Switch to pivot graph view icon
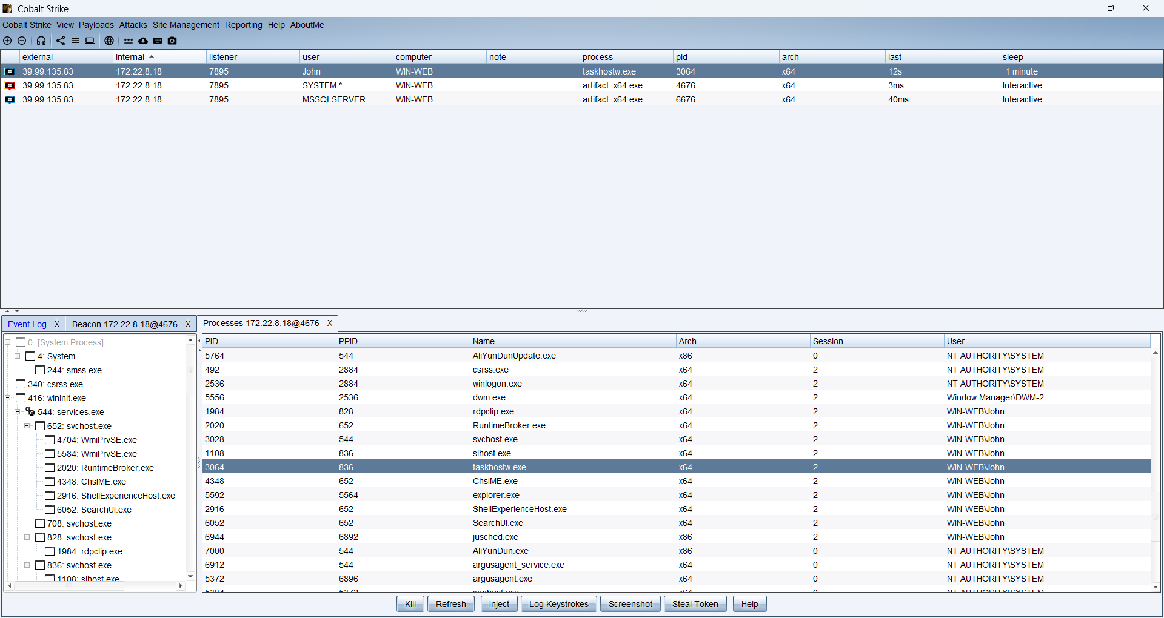 (61, 41)
